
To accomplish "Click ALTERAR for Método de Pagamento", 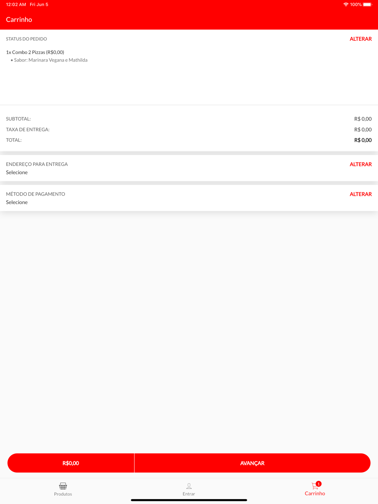I will click(x=361, y=194).
